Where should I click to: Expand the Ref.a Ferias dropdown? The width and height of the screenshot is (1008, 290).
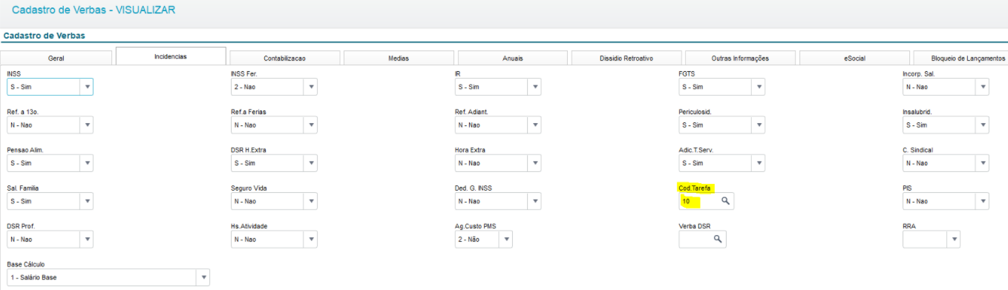point(312,125)
